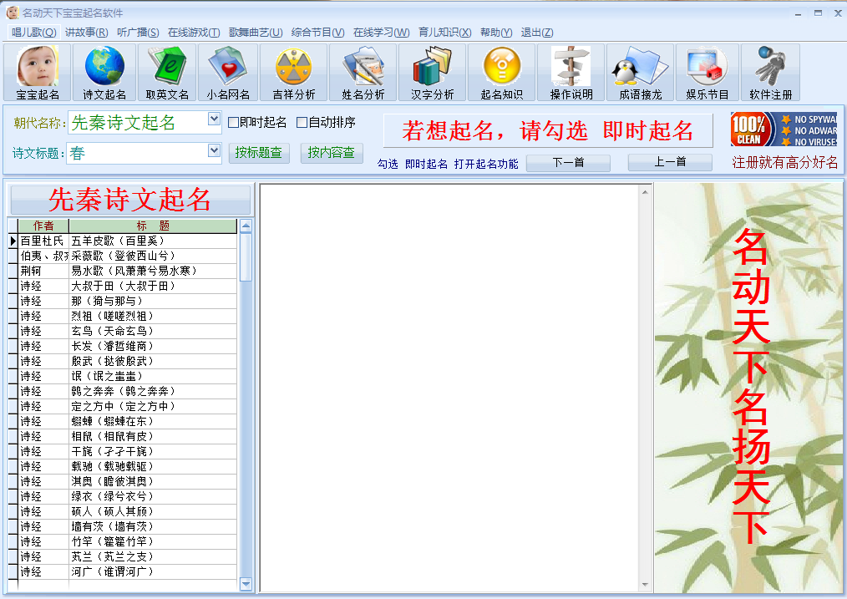Viewport: 847px width, 599px height.
Task: Open the 听广播 menu
Action: (138, 33)
